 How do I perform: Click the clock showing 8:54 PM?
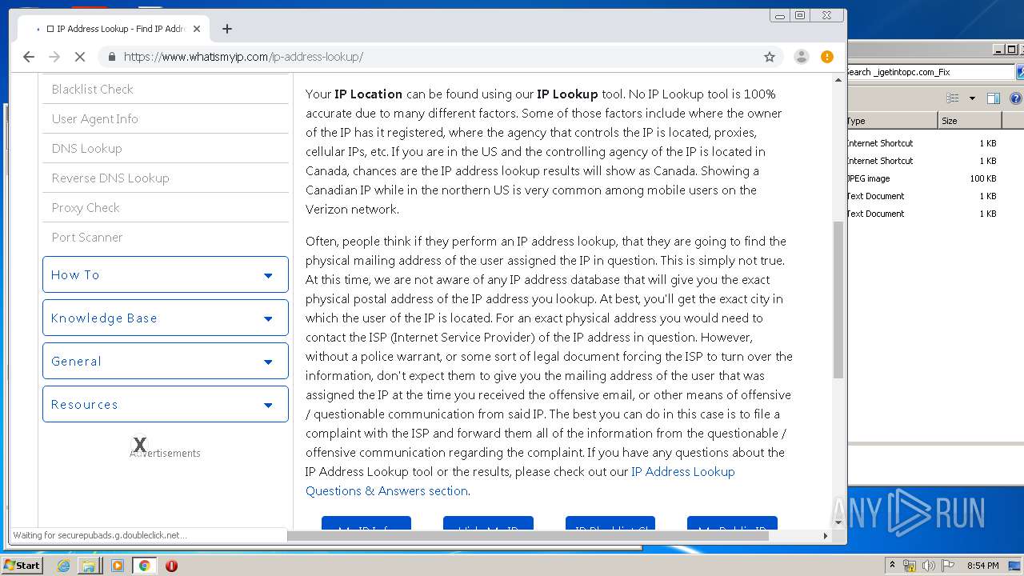click(x=983, y=566)
